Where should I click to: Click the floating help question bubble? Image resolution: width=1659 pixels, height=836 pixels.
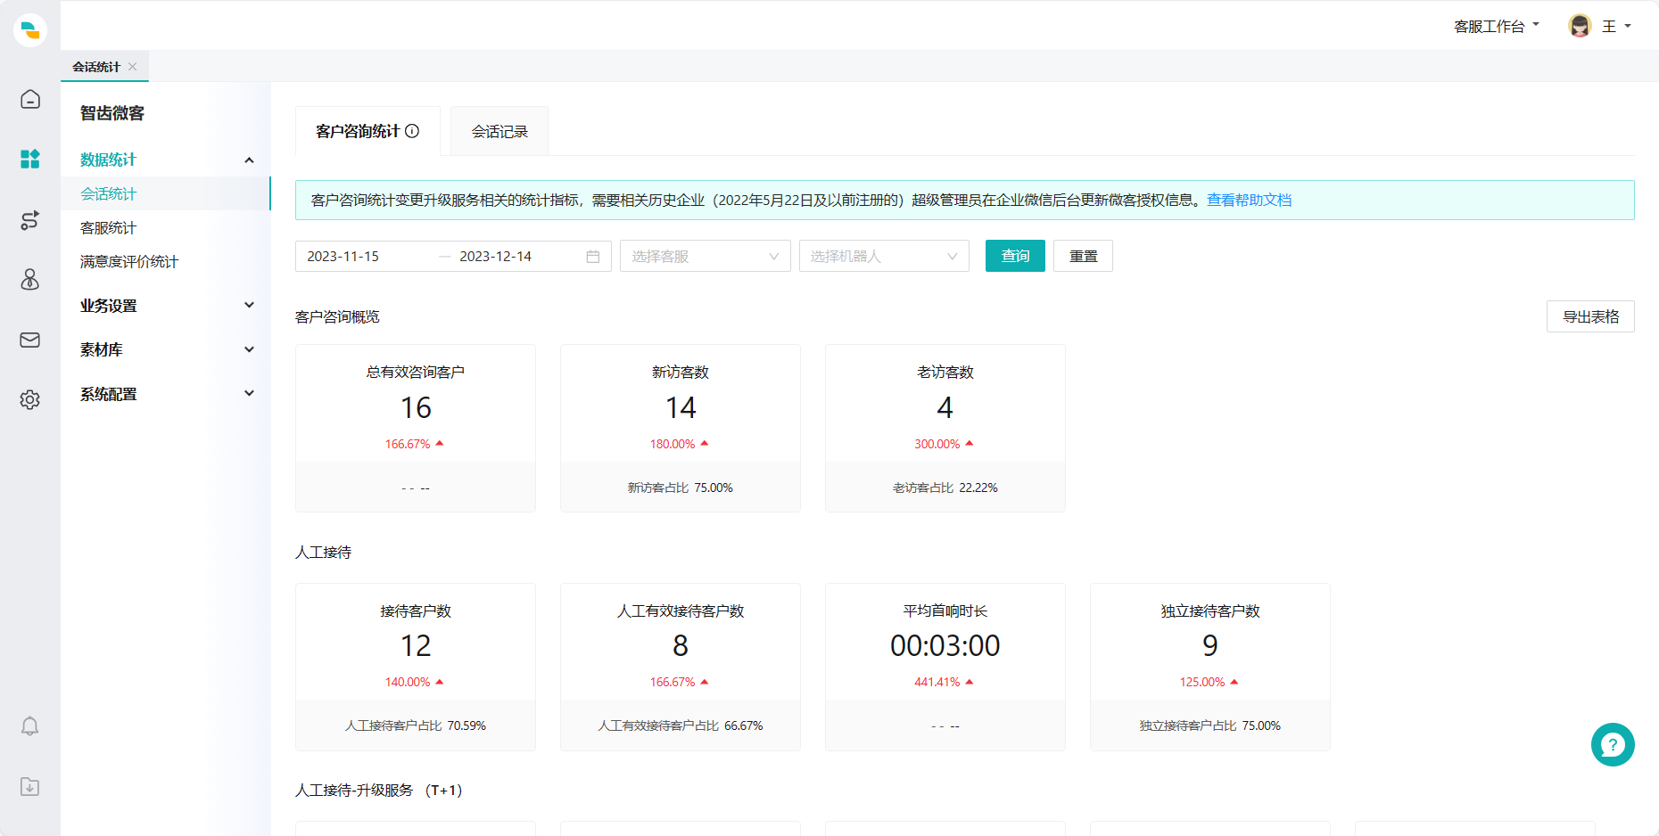pos(1613,744)
